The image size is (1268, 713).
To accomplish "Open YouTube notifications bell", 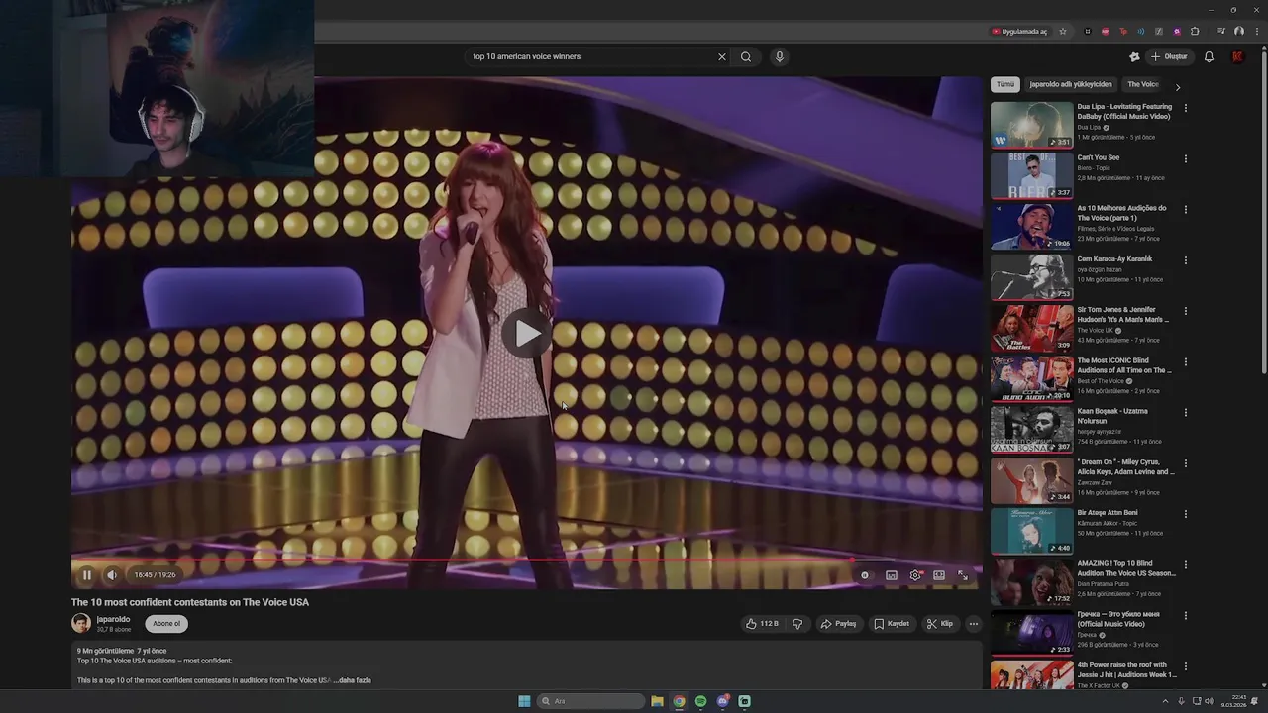I will point(1209,56).
